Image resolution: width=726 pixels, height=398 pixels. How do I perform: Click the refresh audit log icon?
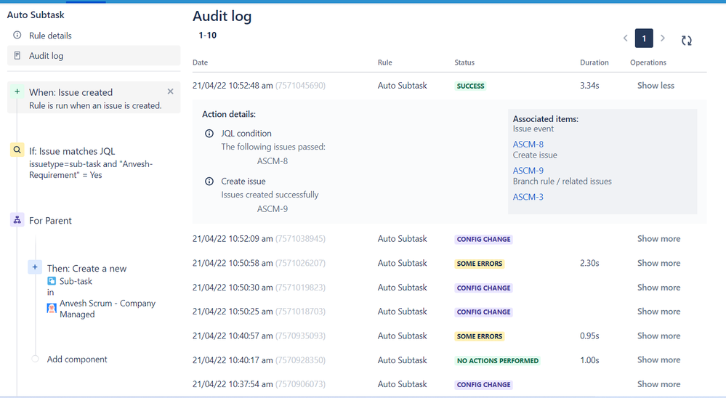coord(686,40)
